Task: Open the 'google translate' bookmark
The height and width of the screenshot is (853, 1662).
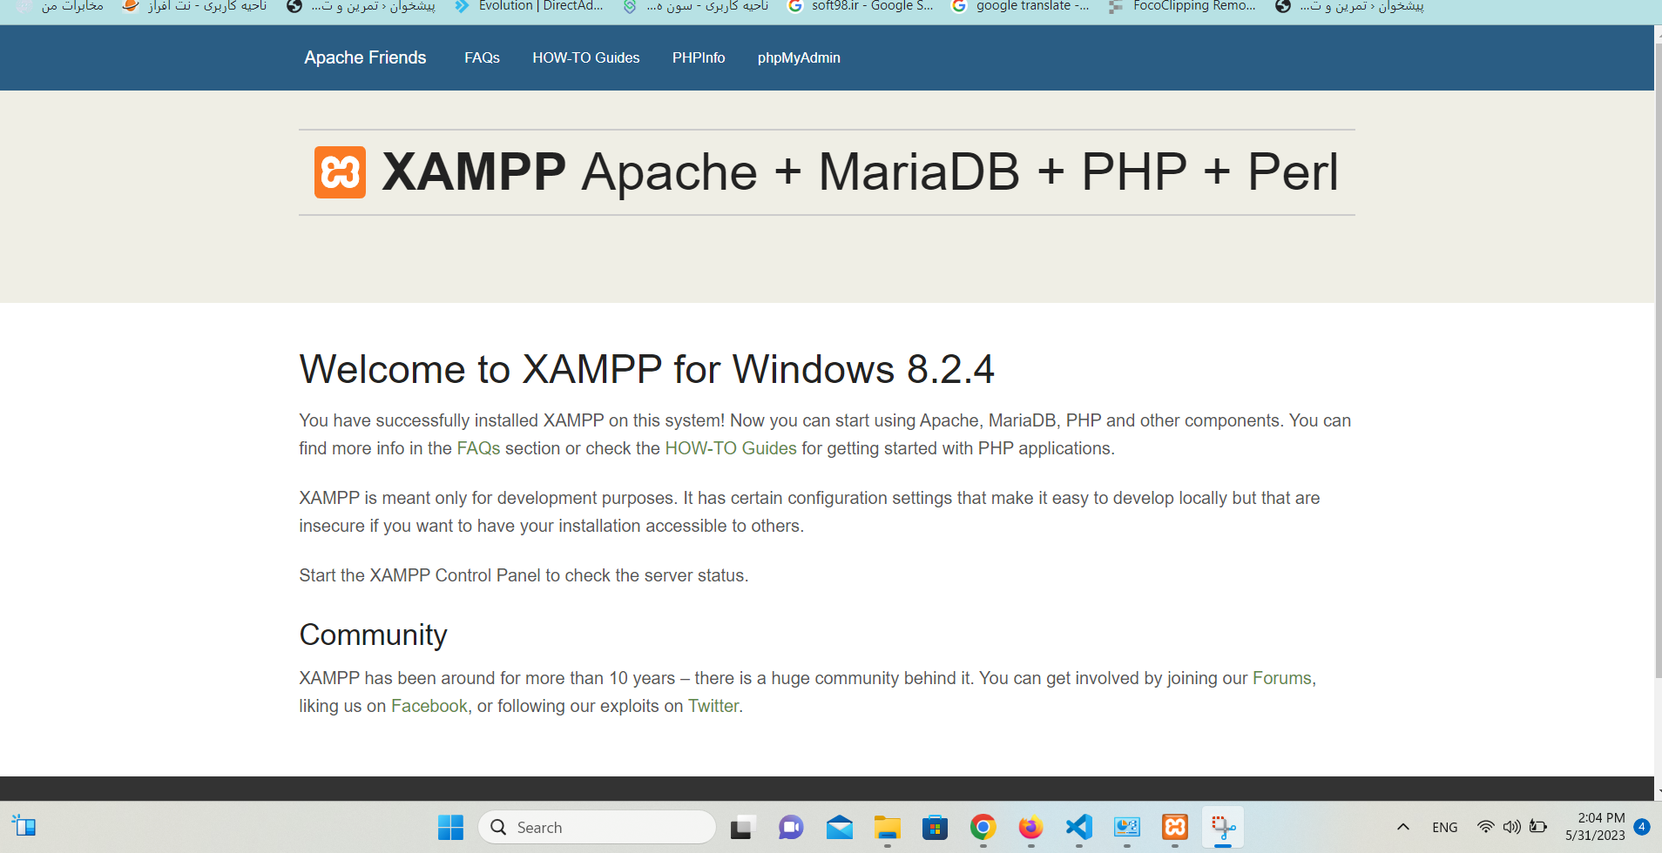Action: coord(1020,6)
